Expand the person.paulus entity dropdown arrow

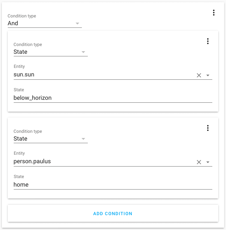[208, 162]
